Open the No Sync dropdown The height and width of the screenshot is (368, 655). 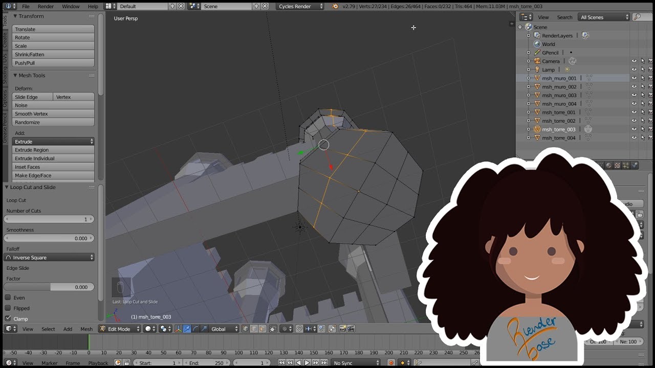tap(356, 363)
